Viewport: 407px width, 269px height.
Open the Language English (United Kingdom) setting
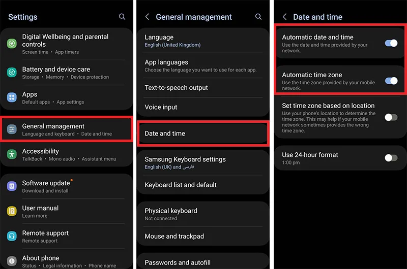click(x=203, y=41)
